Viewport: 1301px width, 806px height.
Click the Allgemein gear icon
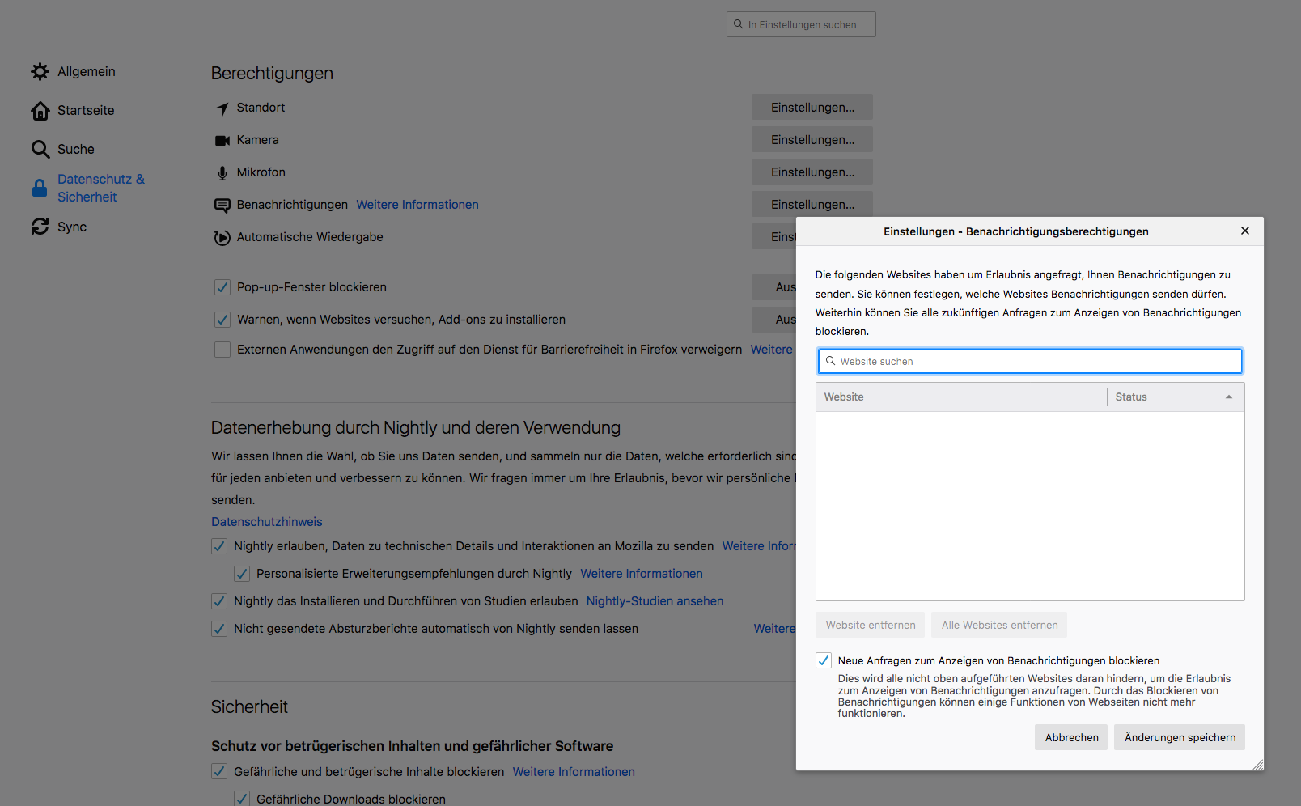(x=40, y=72)
